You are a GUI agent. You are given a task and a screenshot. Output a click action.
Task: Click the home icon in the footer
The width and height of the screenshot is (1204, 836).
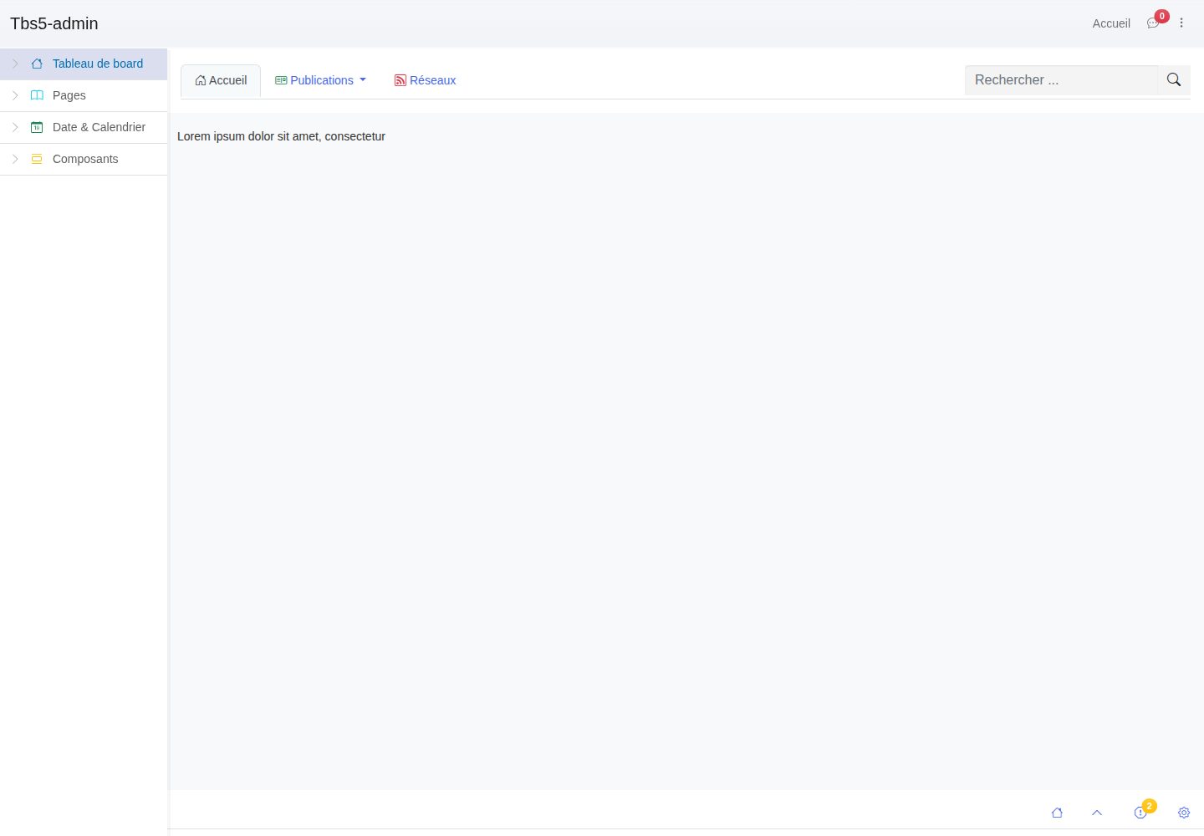tap(1057, 813)
